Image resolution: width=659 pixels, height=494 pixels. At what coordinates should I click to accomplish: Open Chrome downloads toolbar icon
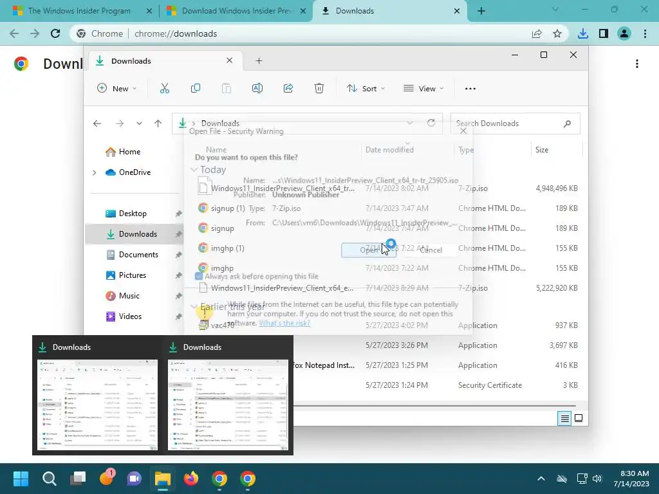[583, 33]
